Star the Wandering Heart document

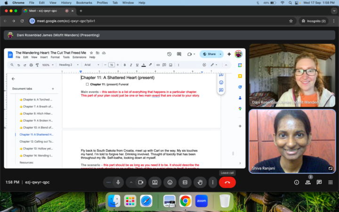(x=91, y=53)
